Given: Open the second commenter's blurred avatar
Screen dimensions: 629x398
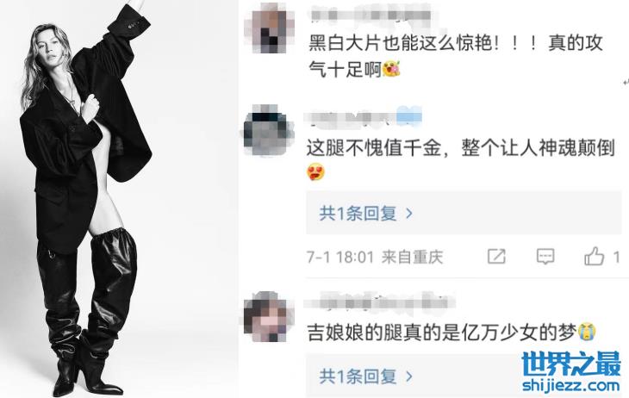Looking at the screenshot, I should (x=268, y=130).
